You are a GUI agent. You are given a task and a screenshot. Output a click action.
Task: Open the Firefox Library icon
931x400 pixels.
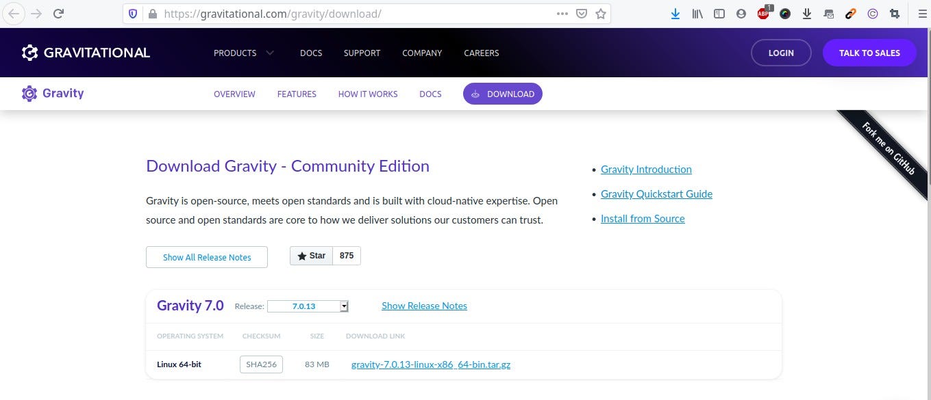tap(697, 14)
